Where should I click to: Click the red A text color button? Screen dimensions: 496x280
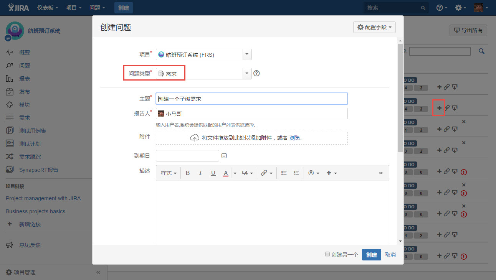(226, 173)
